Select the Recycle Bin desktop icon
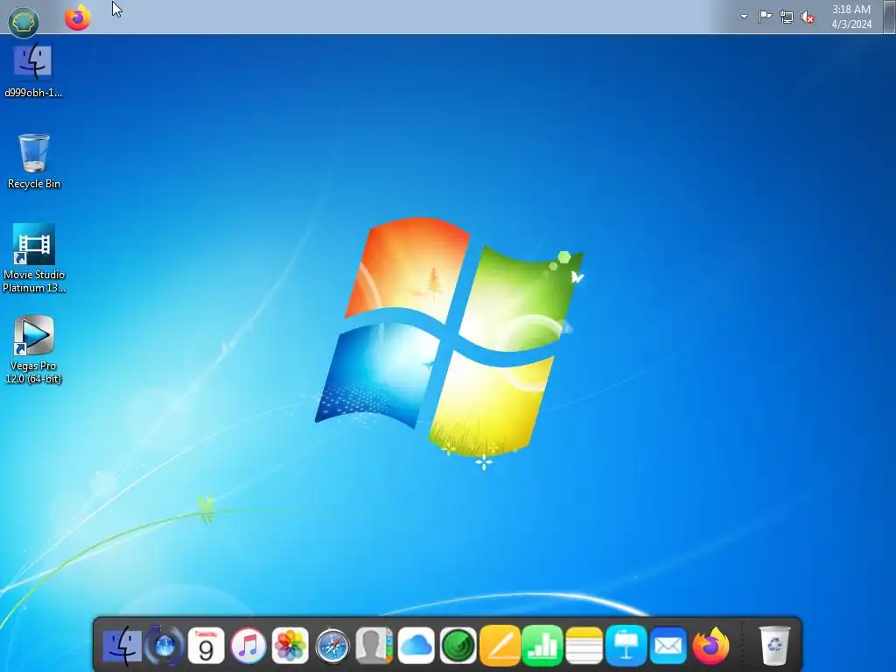The image size is (896, 672). [34, 161]
